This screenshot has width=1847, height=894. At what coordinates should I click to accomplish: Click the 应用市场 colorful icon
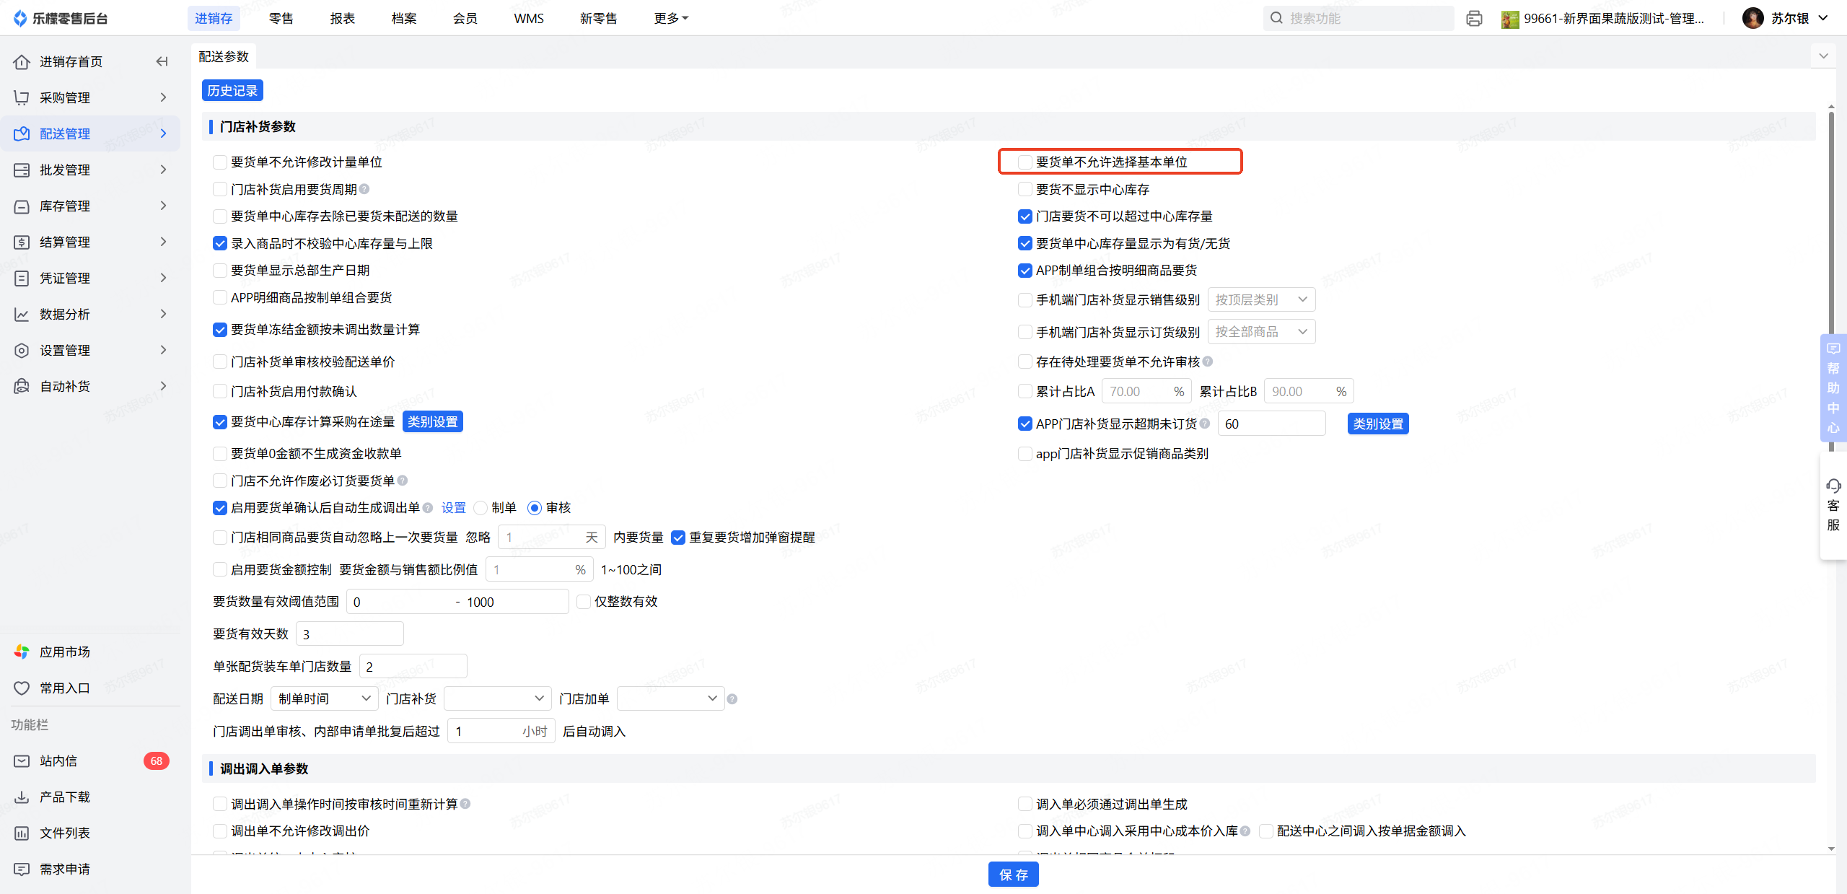click(22, 652)
